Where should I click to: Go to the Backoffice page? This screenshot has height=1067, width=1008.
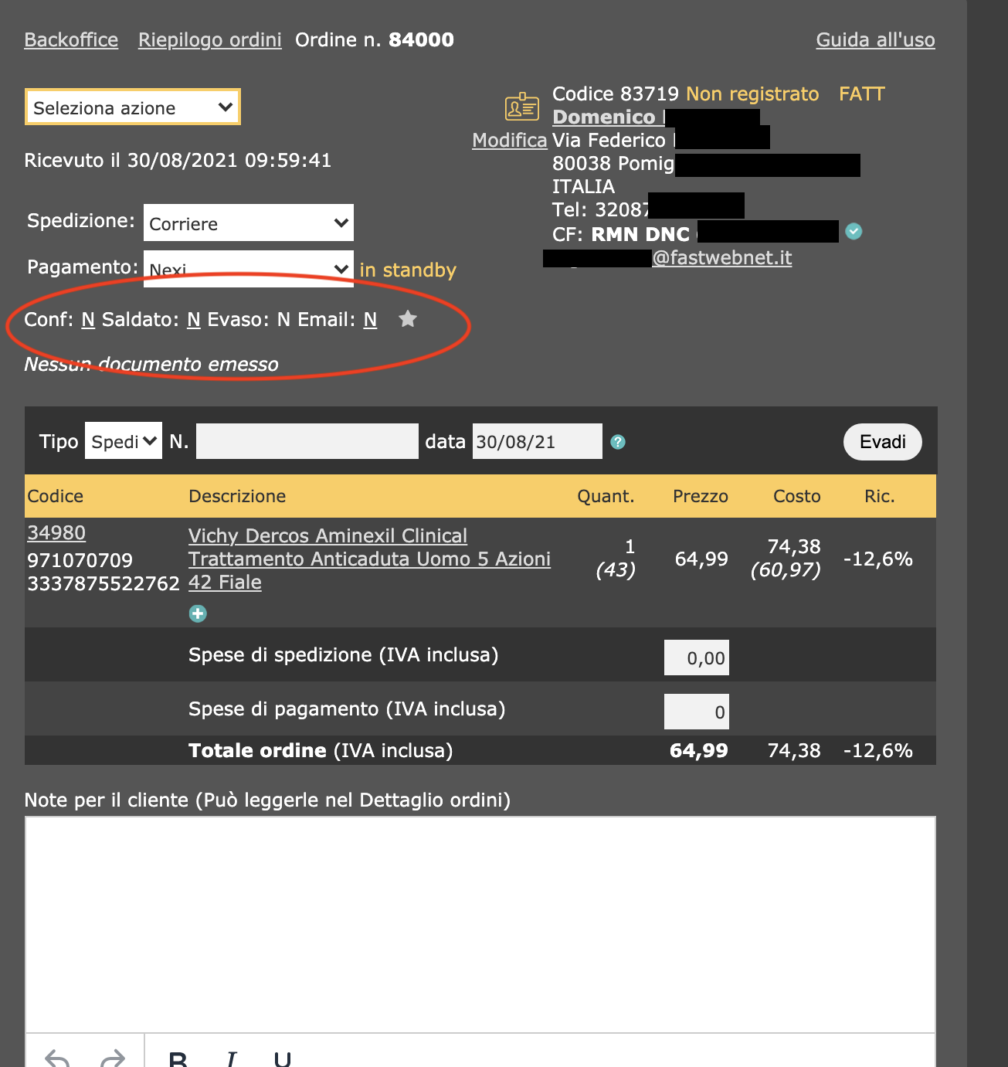(x=71, y=40)
